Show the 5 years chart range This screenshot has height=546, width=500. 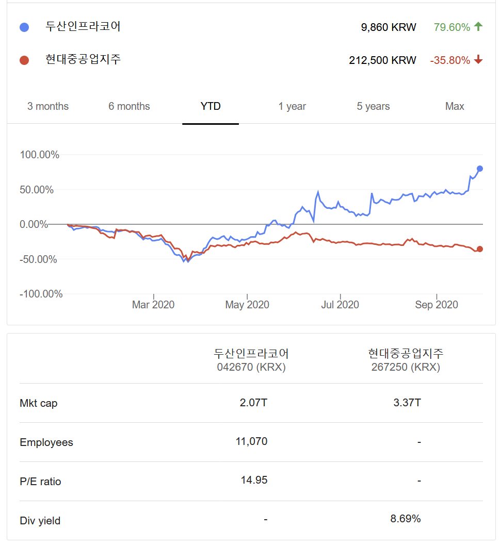pos(373,106)
